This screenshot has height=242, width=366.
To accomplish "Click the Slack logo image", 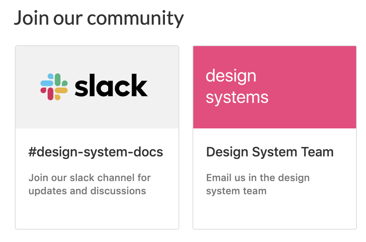I will coord(94,87).
